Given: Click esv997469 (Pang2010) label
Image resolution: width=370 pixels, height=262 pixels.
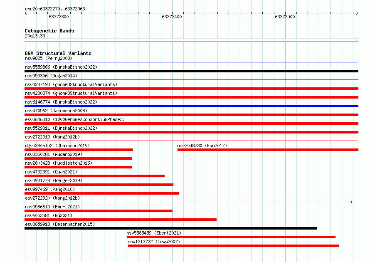Looking at the screenshot, I should coord(50,189).
